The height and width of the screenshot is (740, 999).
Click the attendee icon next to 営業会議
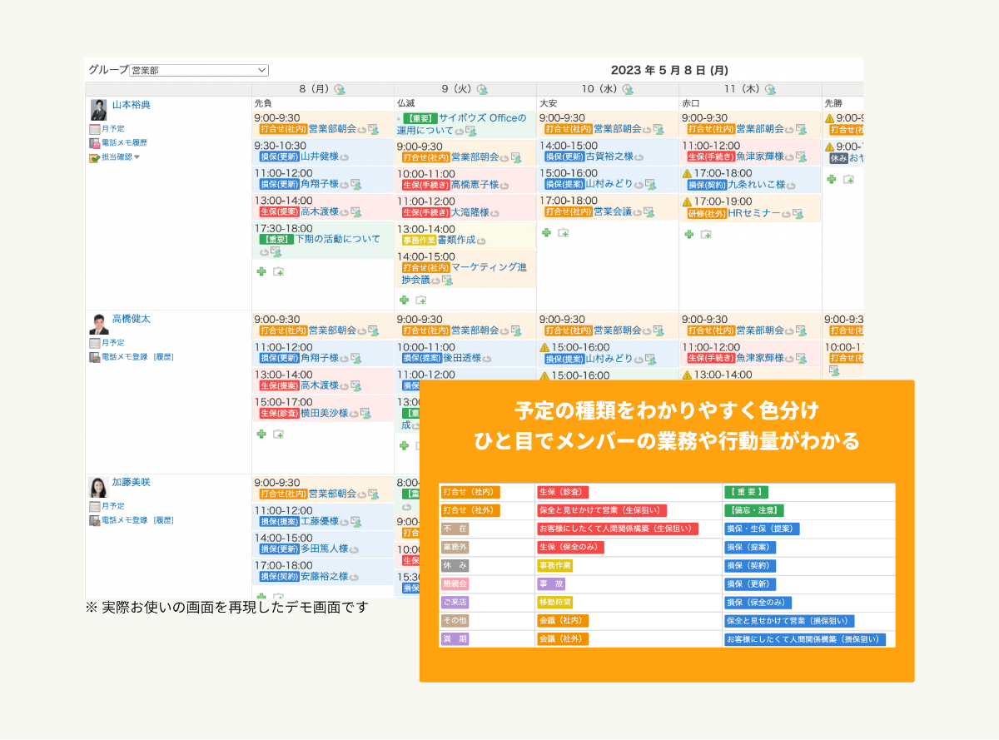click(x=648, y=212)
